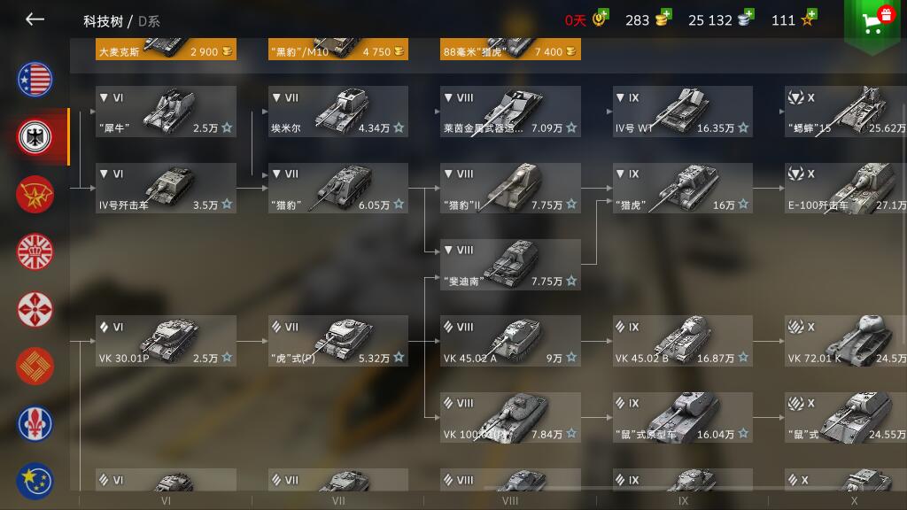
Task: Open the VK 30.01P tank card
Action: click(166, 341)
